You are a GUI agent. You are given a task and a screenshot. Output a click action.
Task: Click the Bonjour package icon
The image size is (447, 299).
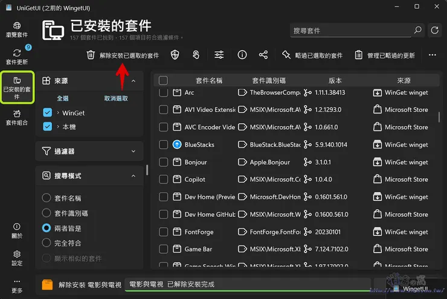coord(177,162)
